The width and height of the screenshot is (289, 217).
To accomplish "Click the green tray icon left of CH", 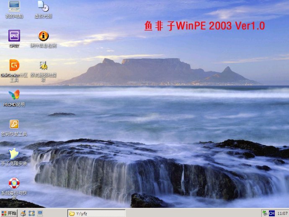I will 265,213.
